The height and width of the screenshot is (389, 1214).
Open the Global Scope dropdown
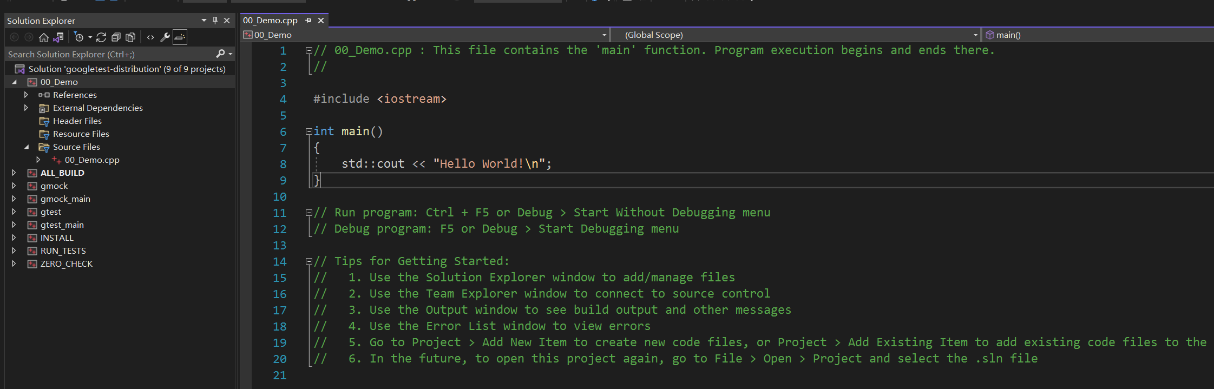point(975,35)
